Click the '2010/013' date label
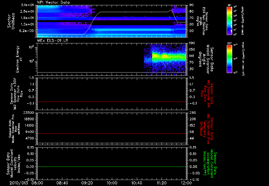269x186 pixels. click(x=19, y=183)
